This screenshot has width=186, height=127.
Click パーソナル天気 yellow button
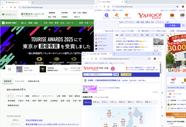point(126,74)
